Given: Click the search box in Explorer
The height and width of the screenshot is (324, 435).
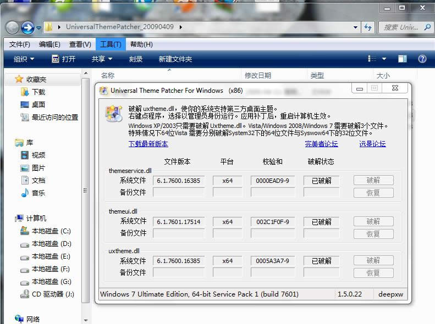Looking at the screenshot, I should tap(401, 26).
